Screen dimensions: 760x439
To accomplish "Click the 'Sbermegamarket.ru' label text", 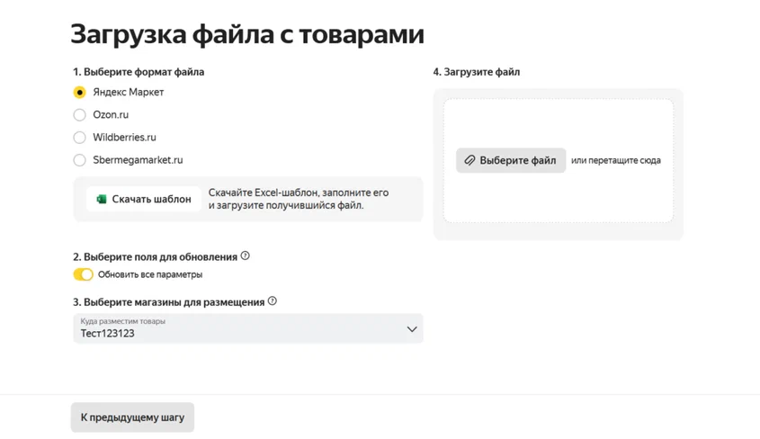I will (x=138, y=160).
